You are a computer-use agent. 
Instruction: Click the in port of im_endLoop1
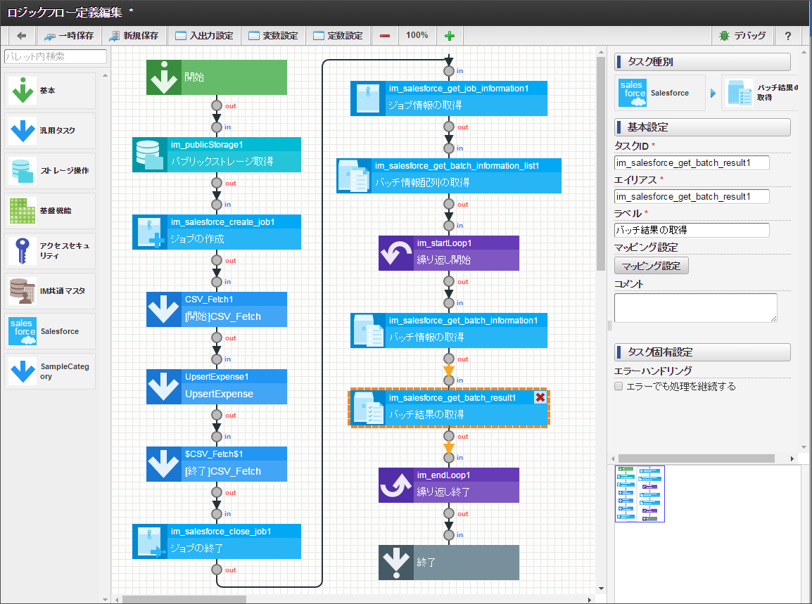(x=449, y=458)
